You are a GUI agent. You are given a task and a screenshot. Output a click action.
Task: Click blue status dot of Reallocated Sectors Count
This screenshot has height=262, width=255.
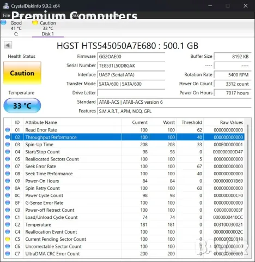point(8,159)
